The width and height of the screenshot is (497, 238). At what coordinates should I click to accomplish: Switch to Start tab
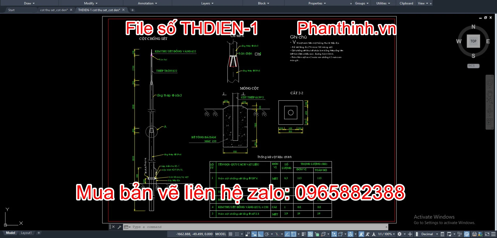[11, 10]
